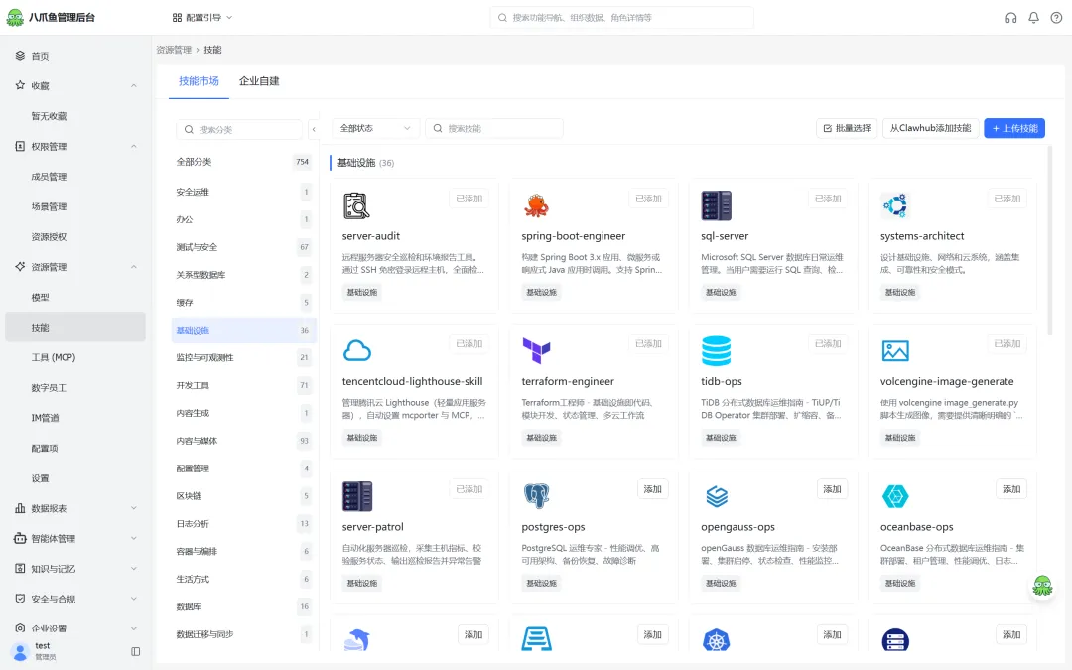This screenshot has width=1072, height=670.
Task: Click 资源管理 in the breadcrumb
Action: pos(174,50)
